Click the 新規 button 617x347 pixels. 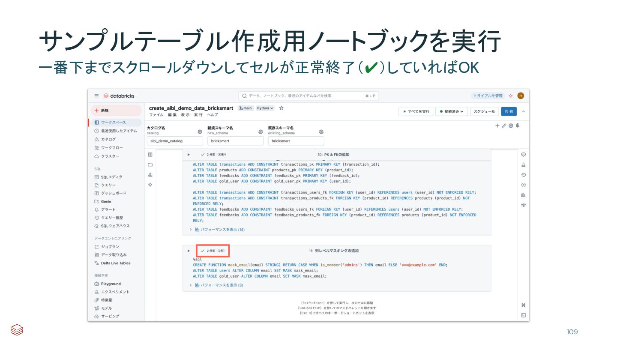coord(116,111)
